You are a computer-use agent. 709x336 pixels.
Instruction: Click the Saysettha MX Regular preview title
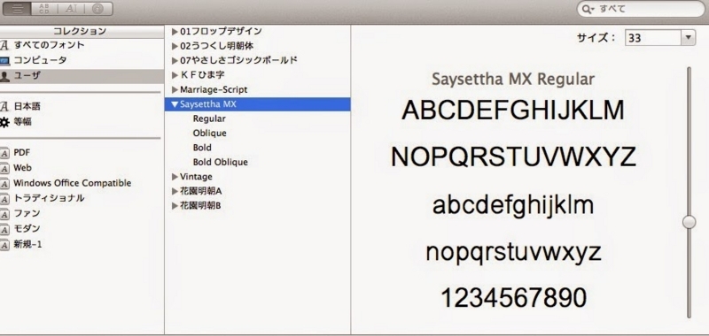[513, 80]
